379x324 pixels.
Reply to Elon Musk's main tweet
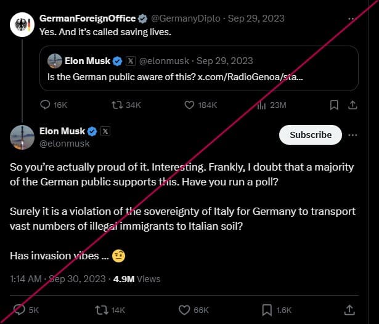click(20, 309)
